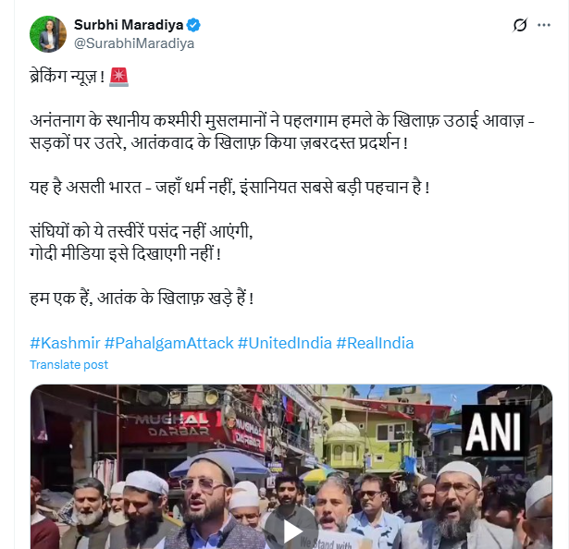Open the #RealIndia hashtag

pyautogui.click(x=375, y=343)
